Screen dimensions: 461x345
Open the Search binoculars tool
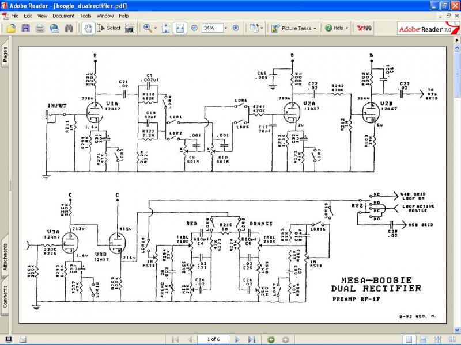click(x=69, y=28)
